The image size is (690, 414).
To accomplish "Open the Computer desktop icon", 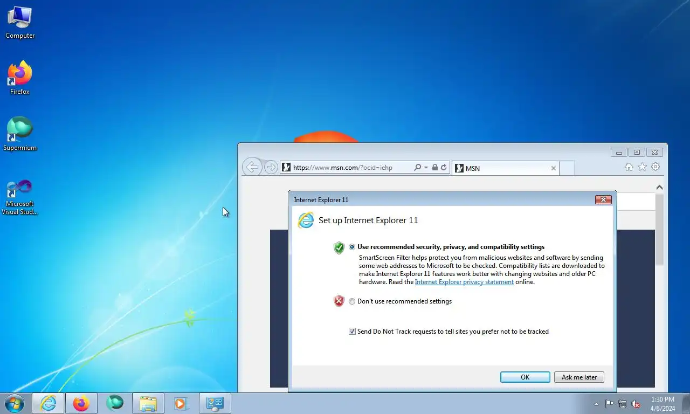I will click(x=20, y=23).
